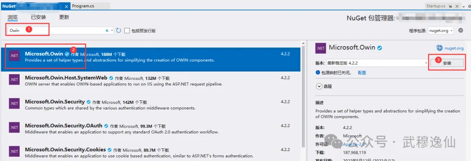Click the refresh icon beside search

(119, 31)
